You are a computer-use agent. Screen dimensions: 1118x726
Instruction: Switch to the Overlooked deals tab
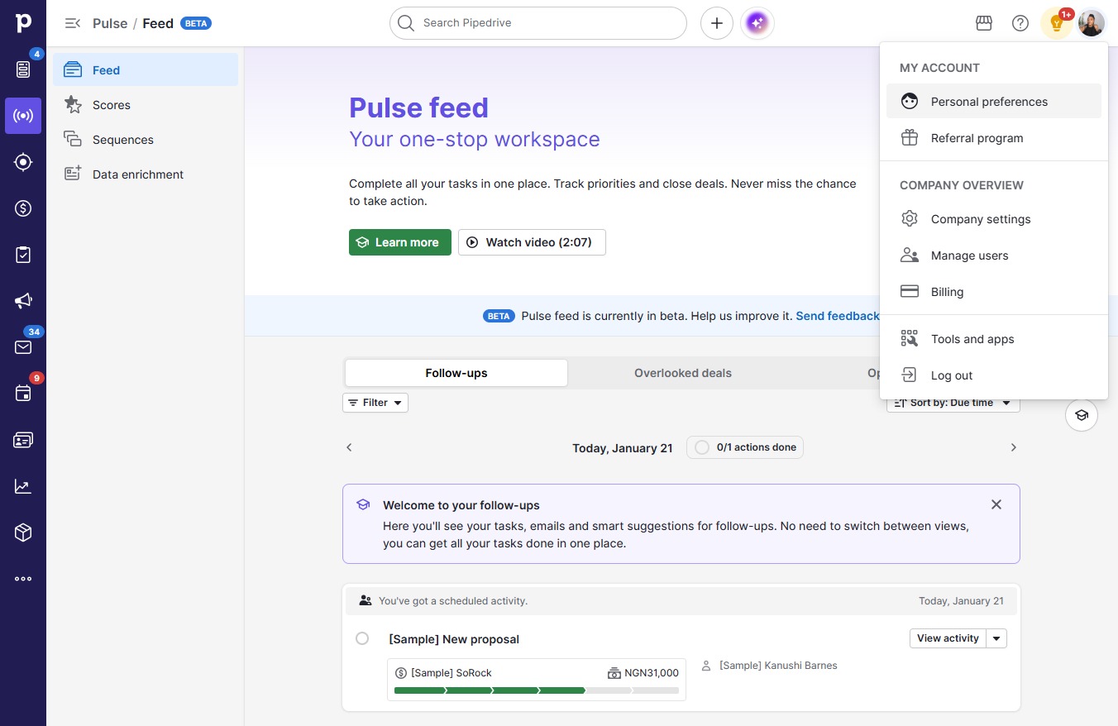[x=683, y=373]
